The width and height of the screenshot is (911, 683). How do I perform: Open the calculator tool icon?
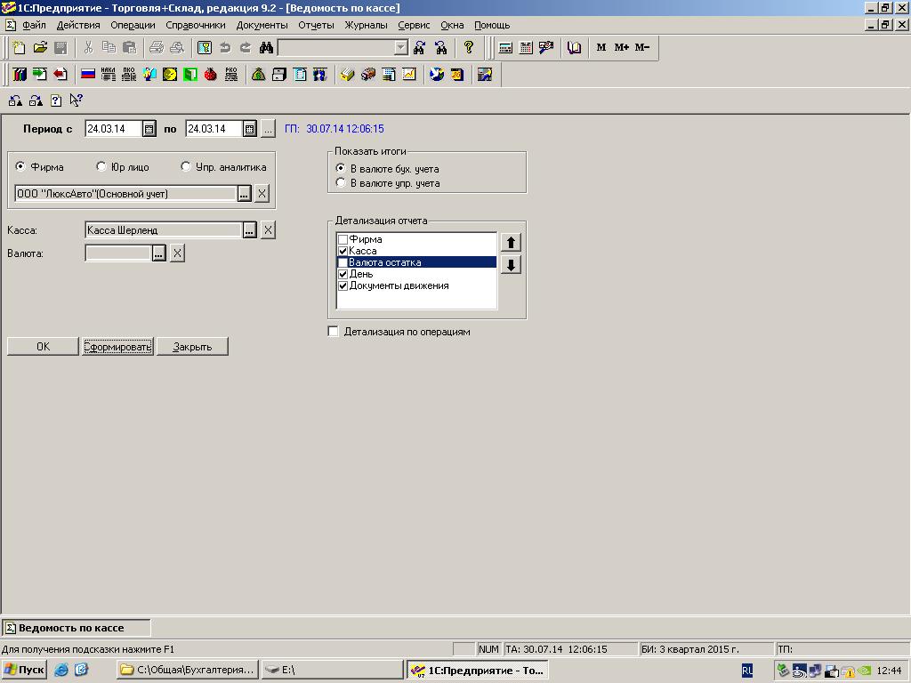[505, 48]
